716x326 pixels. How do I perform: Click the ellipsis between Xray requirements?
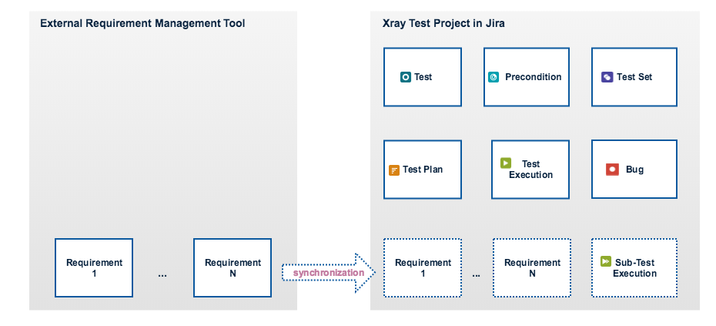[477, 276]
